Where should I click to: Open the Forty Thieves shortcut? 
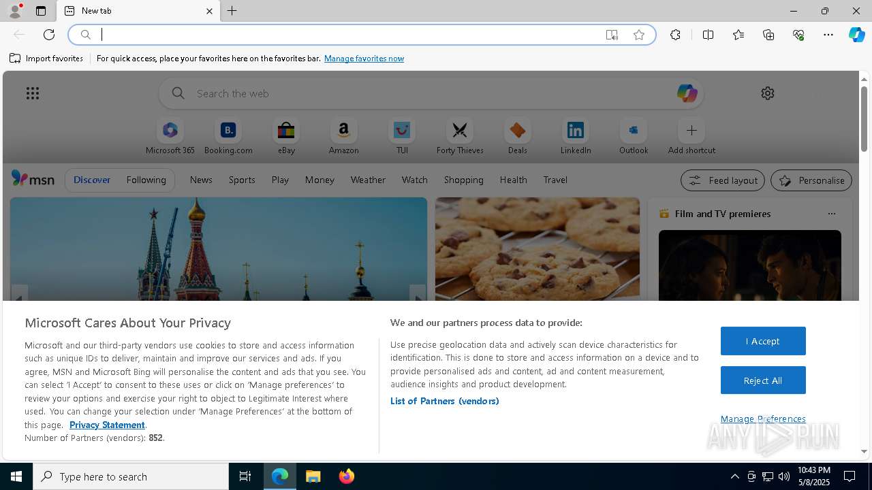click(460, 137)
